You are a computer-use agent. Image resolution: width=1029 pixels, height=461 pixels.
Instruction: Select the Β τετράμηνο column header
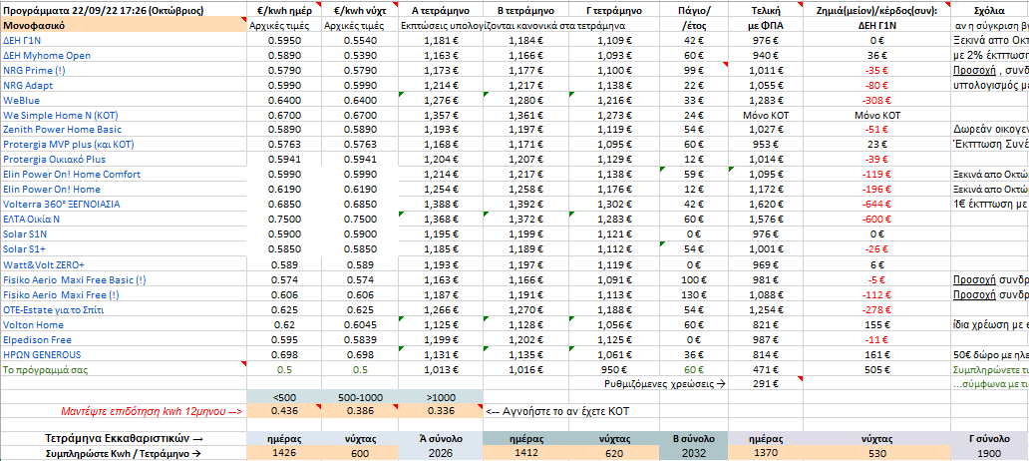[525, 11]
